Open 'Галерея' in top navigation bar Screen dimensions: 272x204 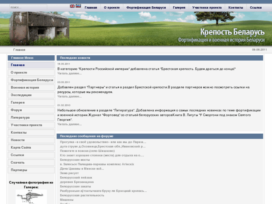[179, 7]
